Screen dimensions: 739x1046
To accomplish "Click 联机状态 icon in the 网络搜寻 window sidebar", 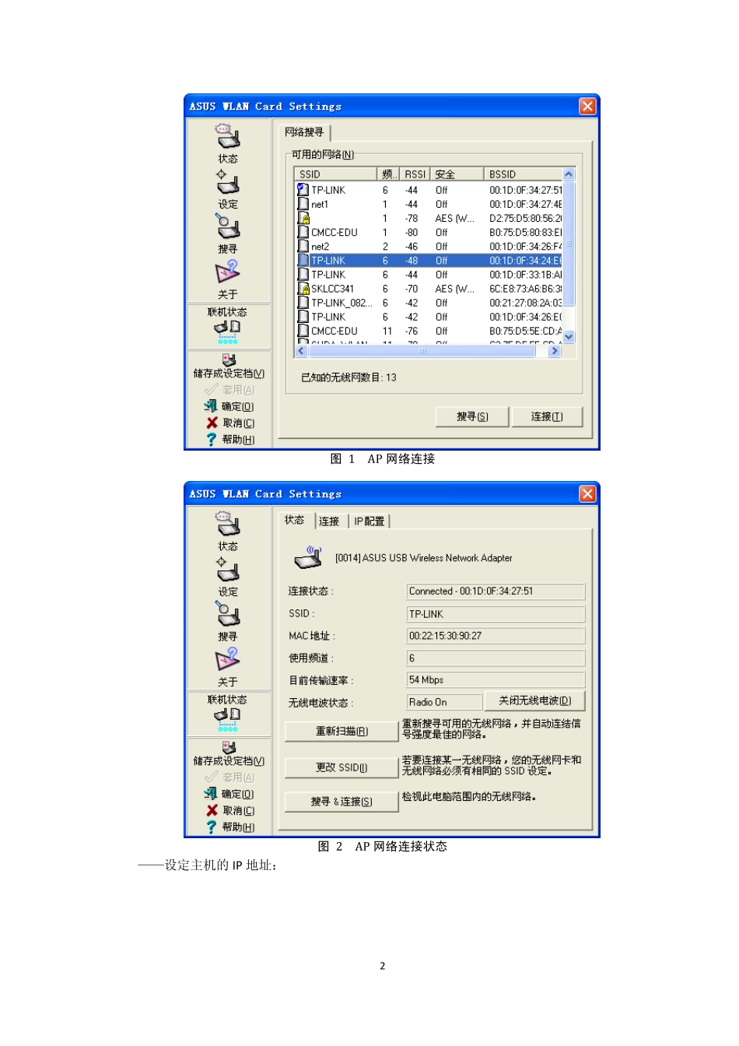I will 228,331.
